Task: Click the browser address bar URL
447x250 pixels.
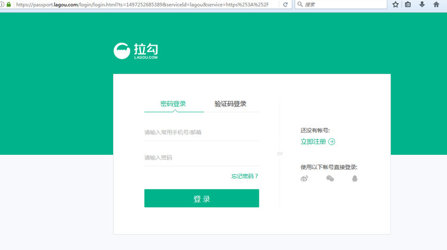Action: point(142,5)
